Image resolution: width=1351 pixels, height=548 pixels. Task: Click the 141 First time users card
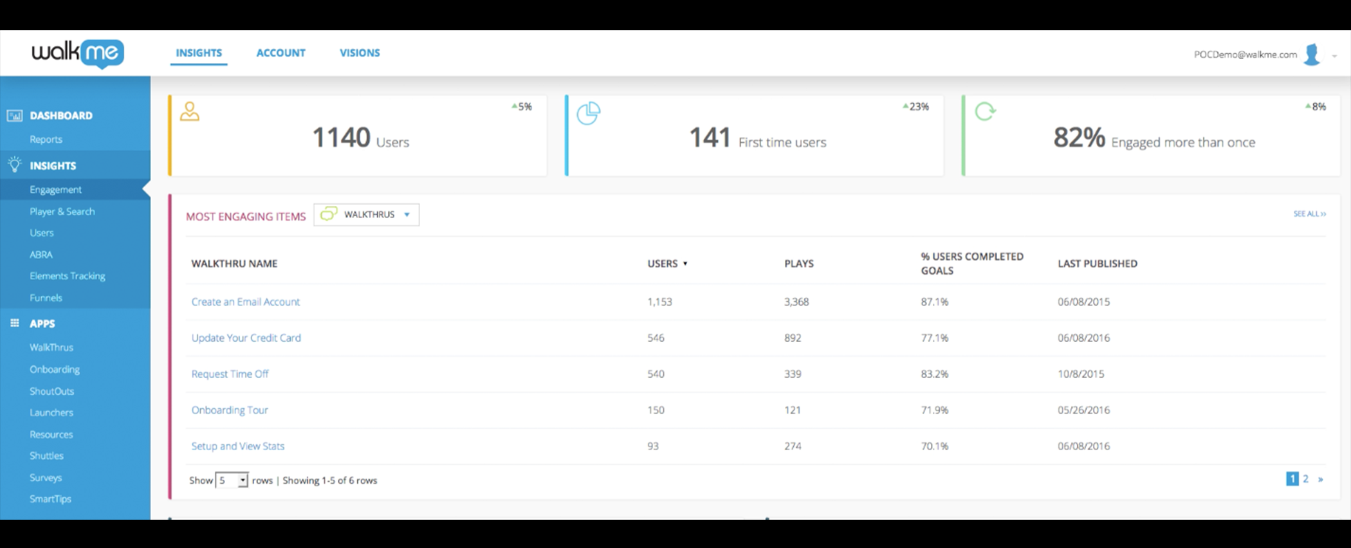[754, 136]
